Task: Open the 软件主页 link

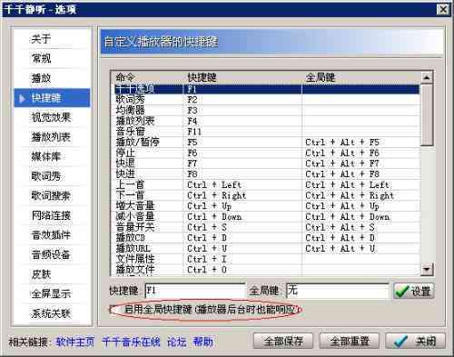Action: [75, 342]
